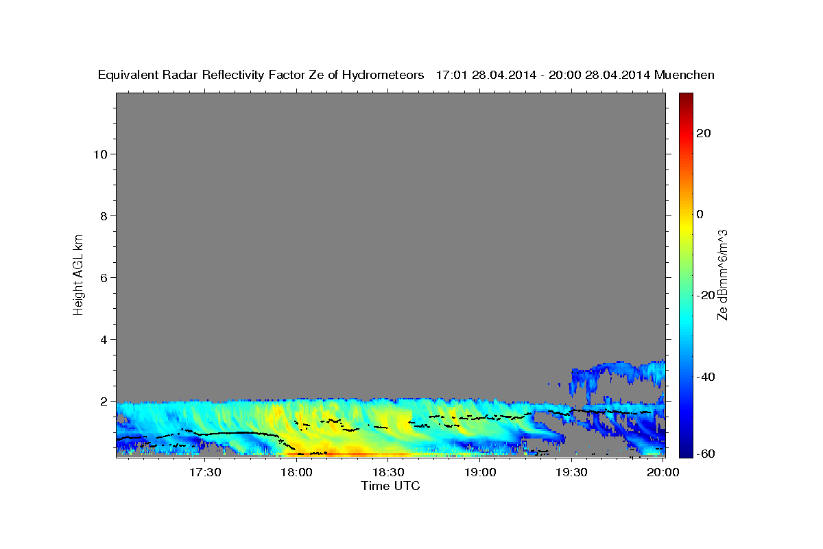This screenshot has width=823, height=549.
Task: Click the colorbar value -40
Action: pos(705,377)
